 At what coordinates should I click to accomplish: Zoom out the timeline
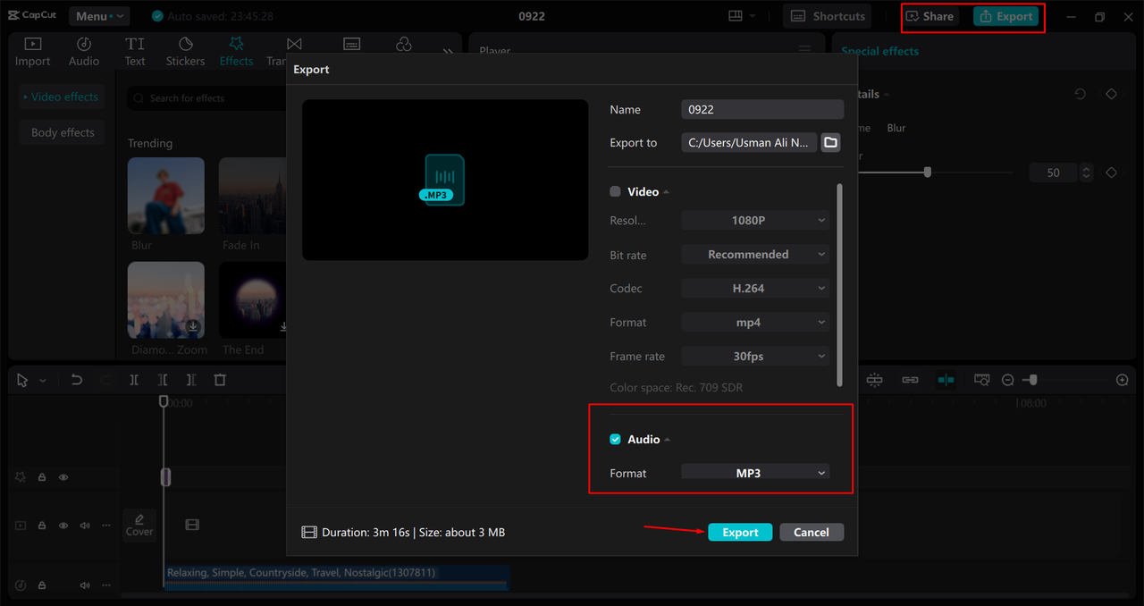pos(1007,380)
